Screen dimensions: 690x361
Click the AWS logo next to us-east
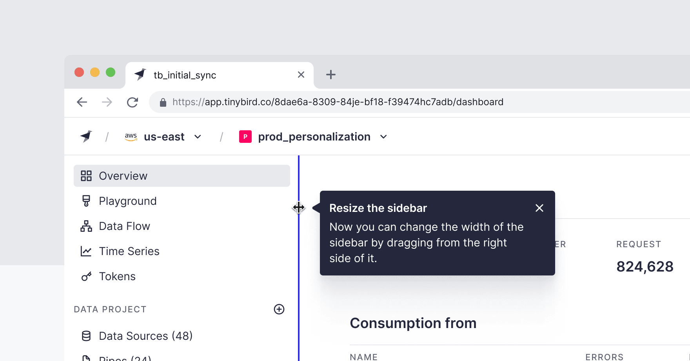[x=131, y=137]
